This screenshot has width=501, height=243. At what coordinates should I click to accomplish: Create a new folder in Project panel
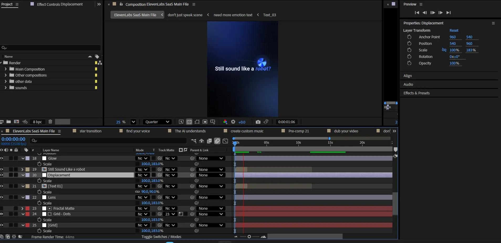pyautogui.click(x=9, y=122)
